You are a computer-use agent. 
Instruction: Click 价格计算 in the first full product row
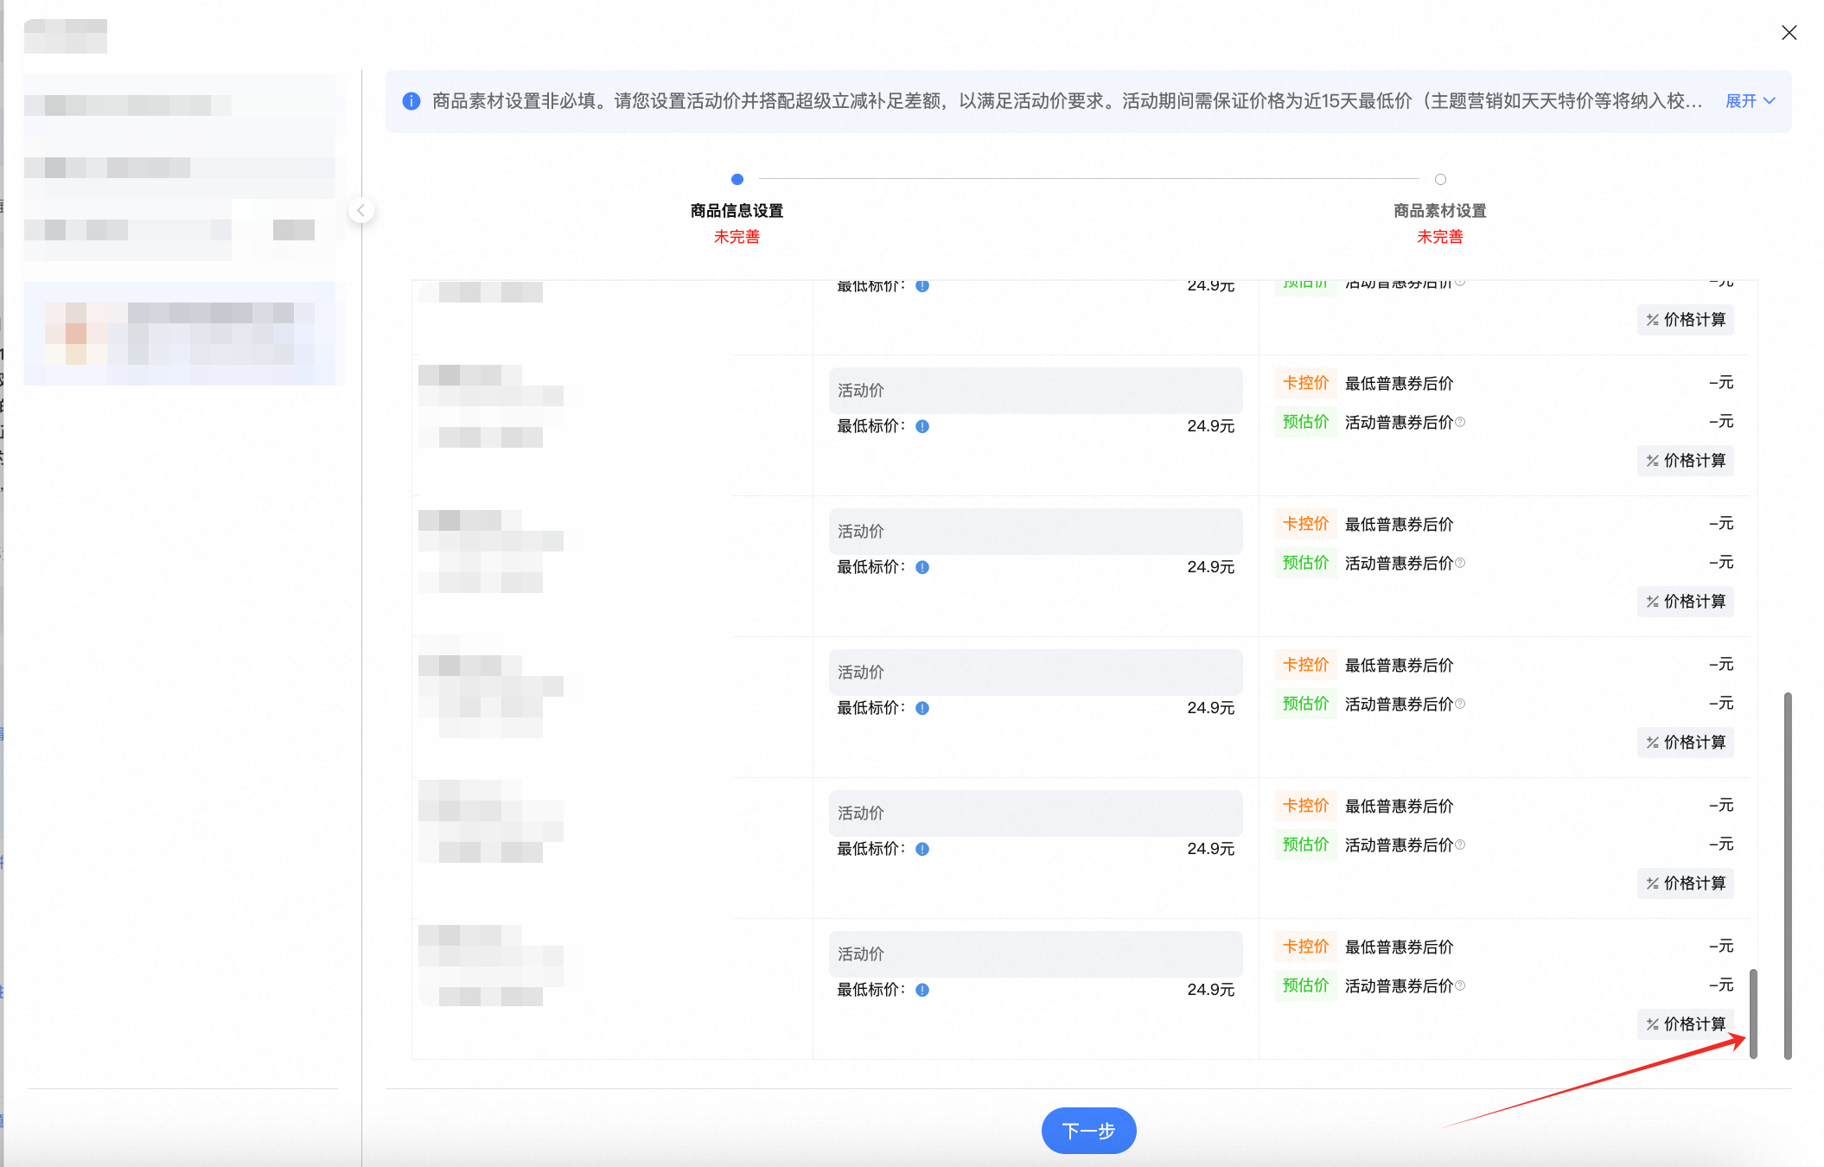click(1686, 461)
